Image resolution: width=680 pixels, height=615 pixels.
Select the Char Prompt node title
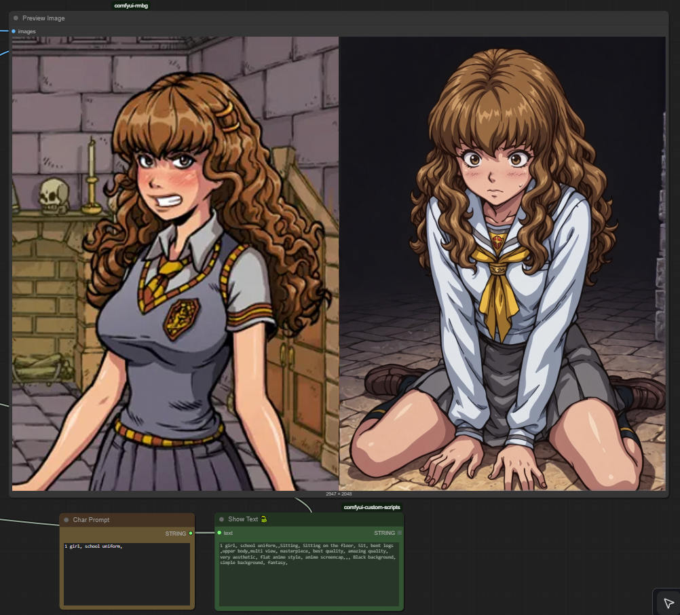(92, 520)
